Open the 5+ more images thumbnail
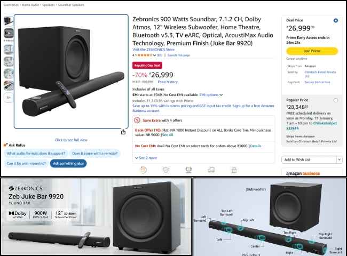 tap(9, 98)
